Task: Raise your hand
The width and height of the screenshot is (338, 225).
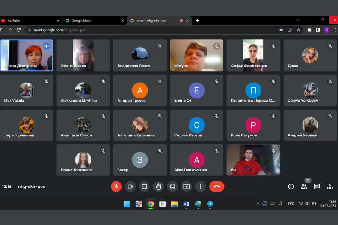Action: pyautogui.click(x=158, y=186)
